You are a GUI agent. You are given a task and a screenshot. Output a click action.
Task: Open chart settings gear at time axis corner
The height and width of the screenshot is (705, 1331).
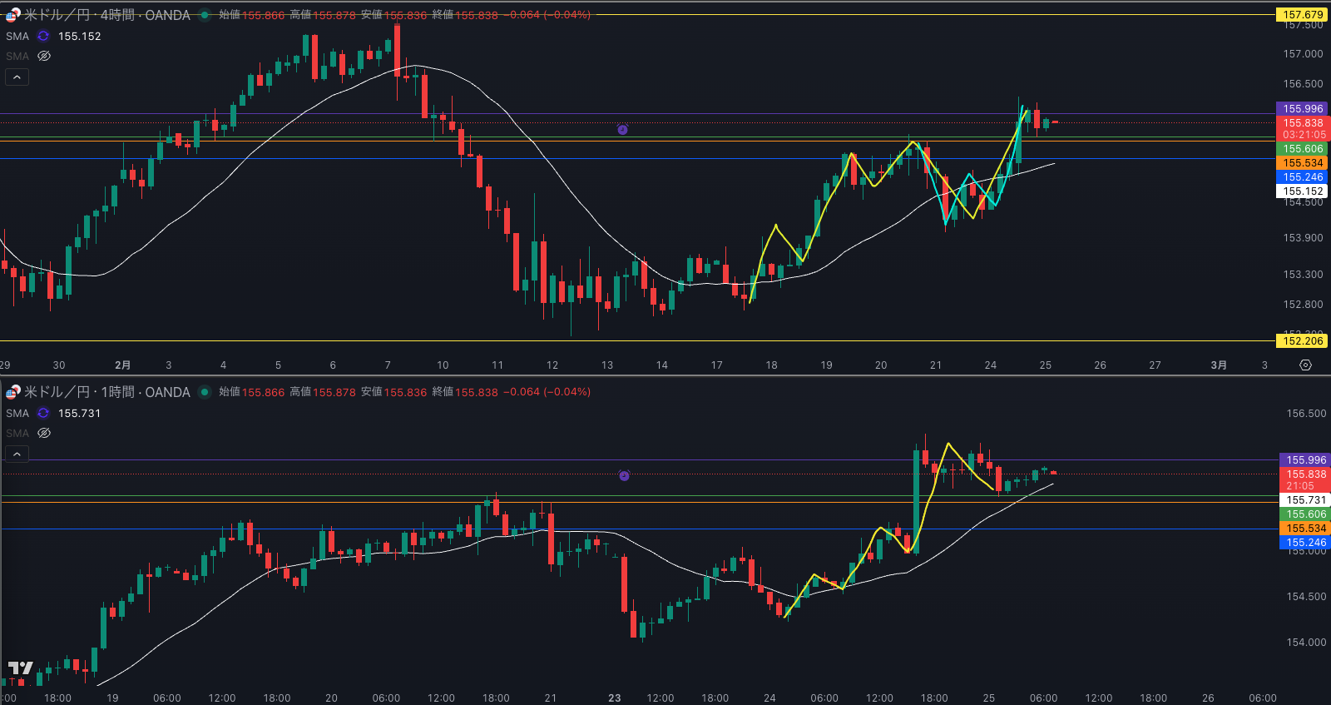pos(1305,365)
